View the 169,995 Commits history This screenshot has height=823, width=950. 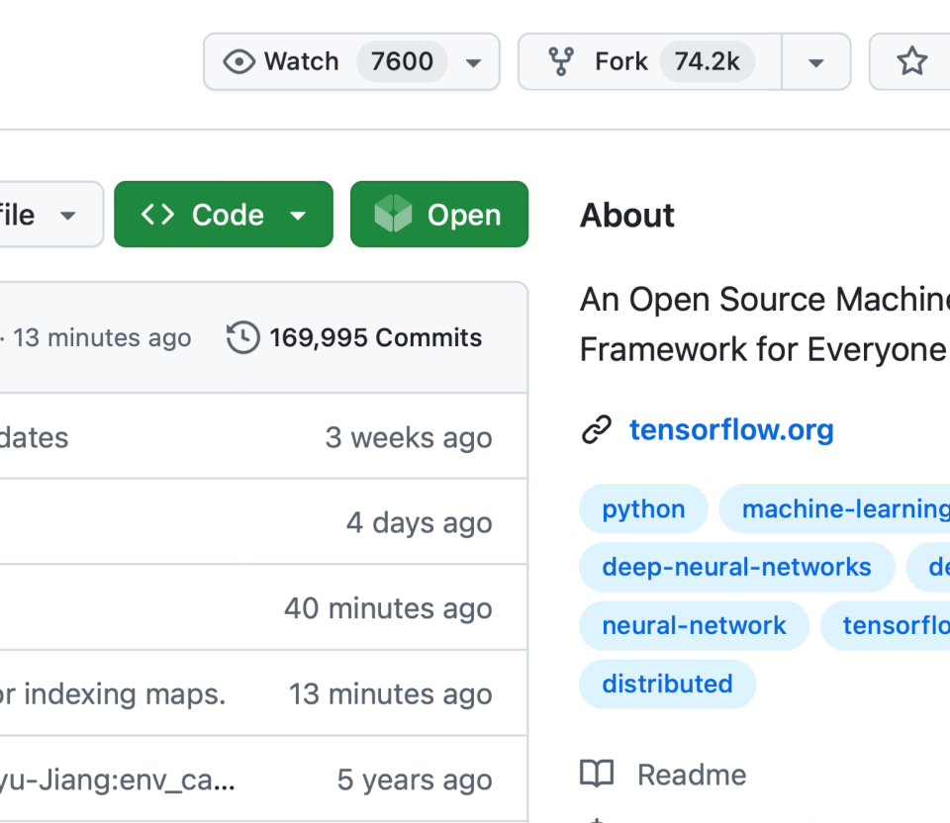click(x=376, y=337)
